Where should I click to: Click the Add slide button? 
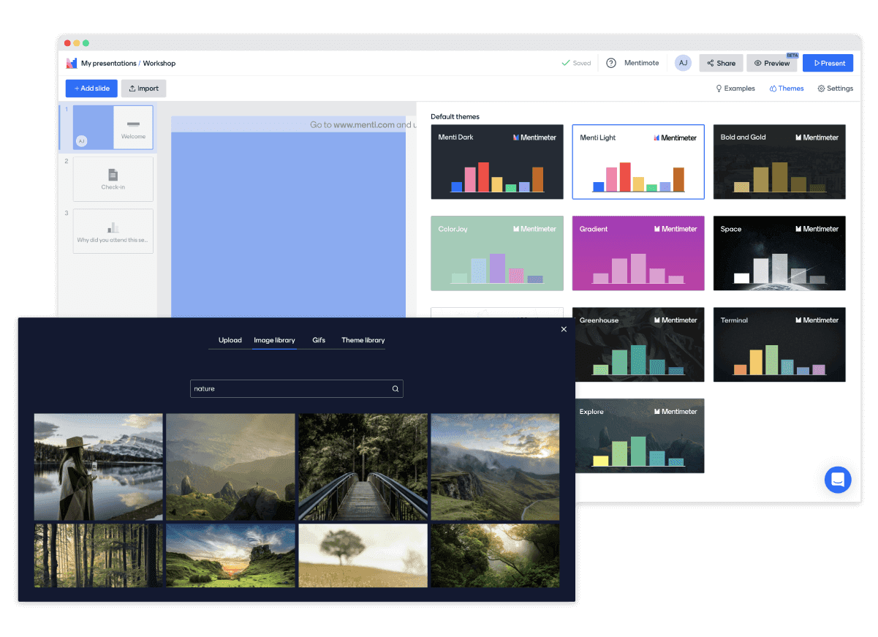tap(91, 88)
